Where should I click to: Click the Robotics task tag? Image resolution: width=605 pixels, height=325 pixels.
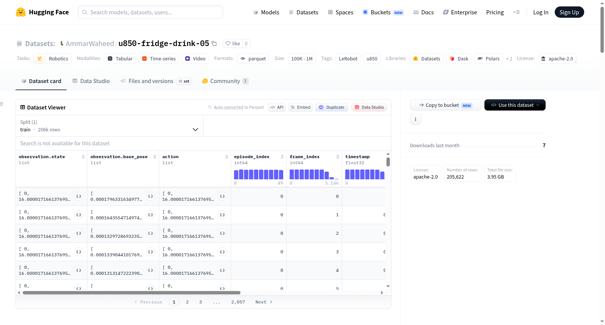click(53, 59)
